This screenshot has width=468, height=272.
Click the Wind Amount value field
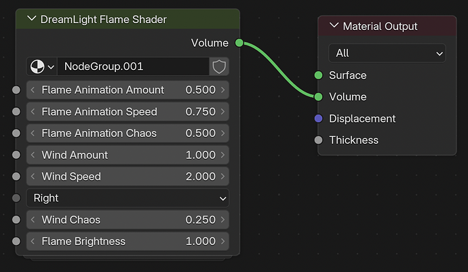128,155
